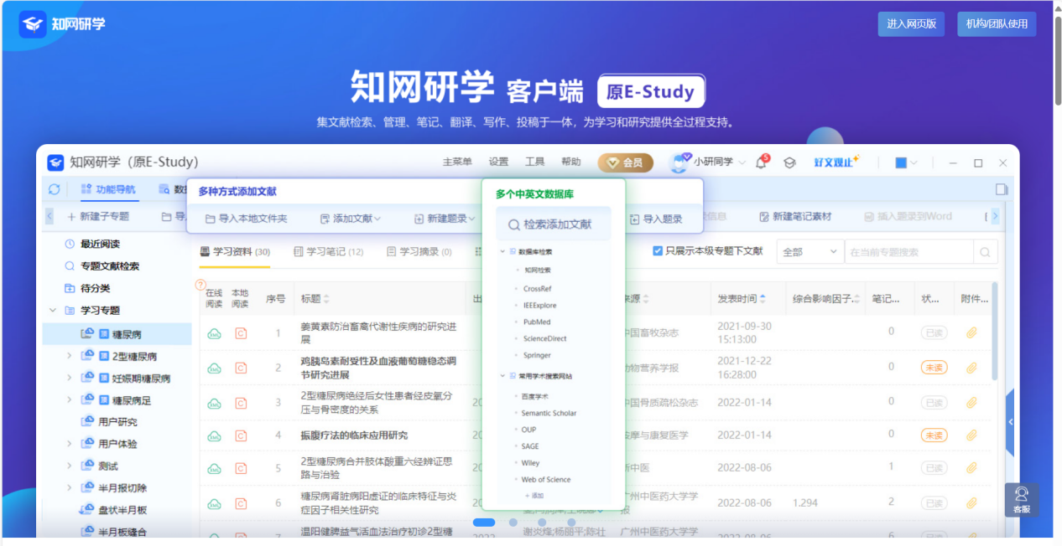Open the 工具 menu
The image size is (1062, 546).
coord(535,162)
